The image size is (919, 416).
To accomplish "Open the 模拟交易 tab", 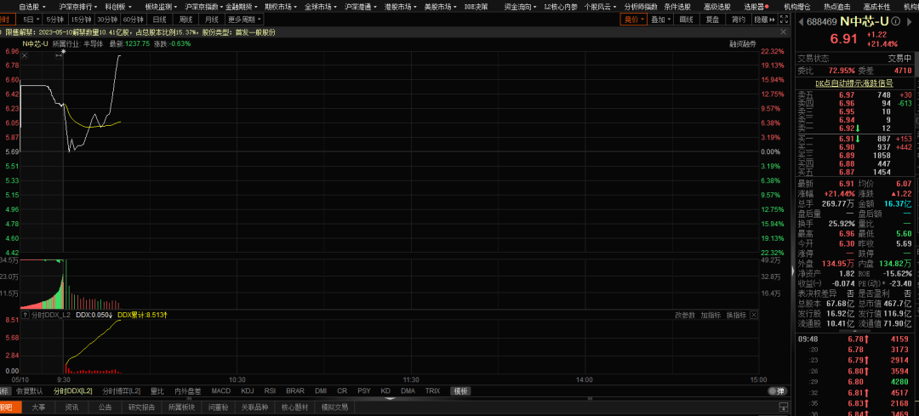I will [334, 407].
